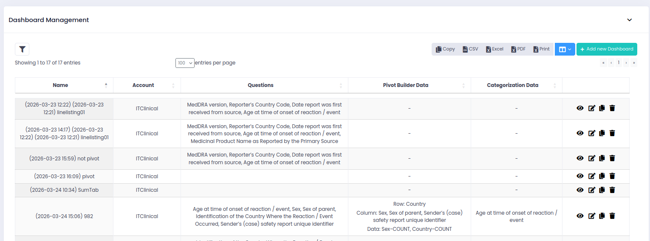
Task: Click edit icon for linelisting01 first row
Action: click(x=591, y=108)
